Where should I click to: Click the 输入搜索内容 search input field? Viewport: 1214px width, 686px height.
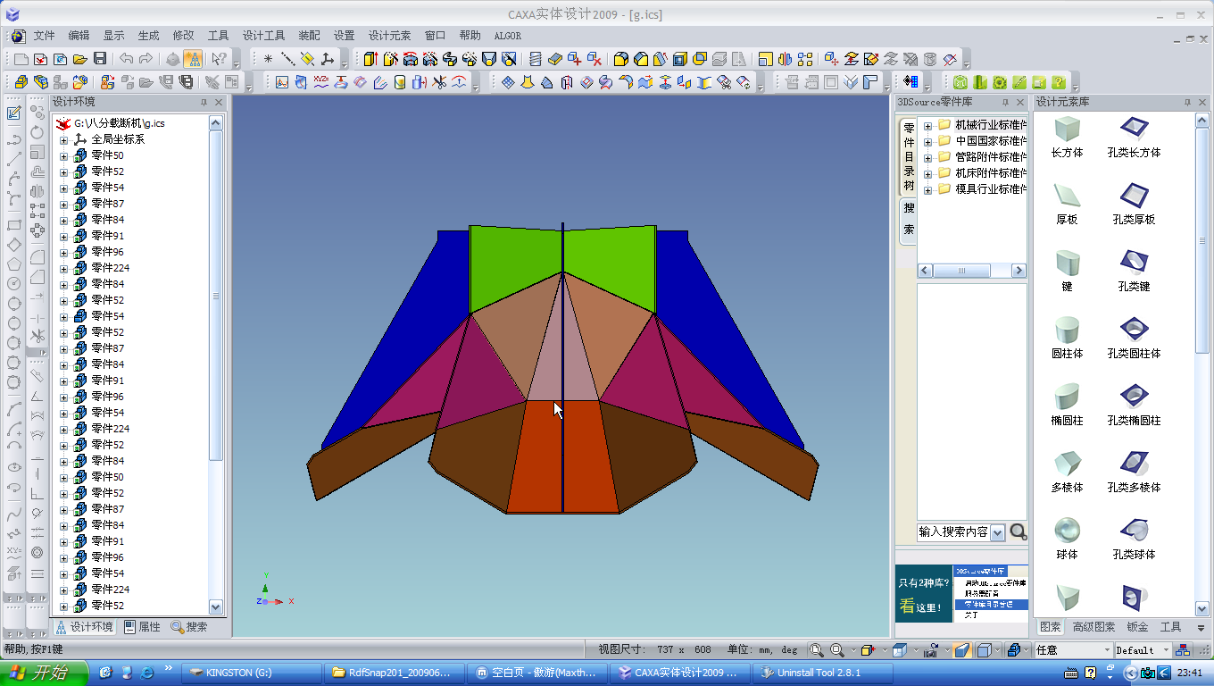tap(952, 532)
